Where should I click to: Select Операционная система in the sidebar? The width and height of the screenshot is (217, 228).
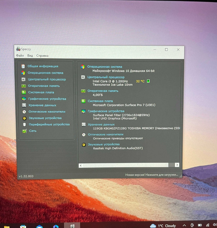(45, 73)
